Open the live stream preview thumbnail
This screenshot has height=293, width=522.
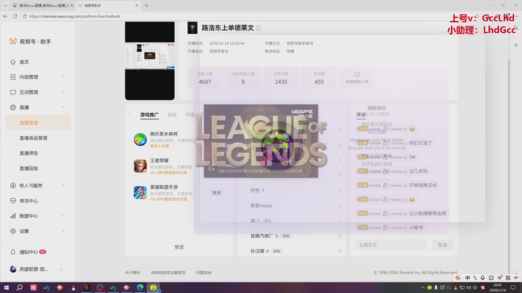(150, 61)
